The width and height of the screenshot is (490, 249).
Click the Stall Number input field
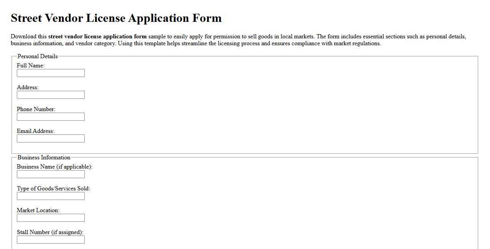50,239
